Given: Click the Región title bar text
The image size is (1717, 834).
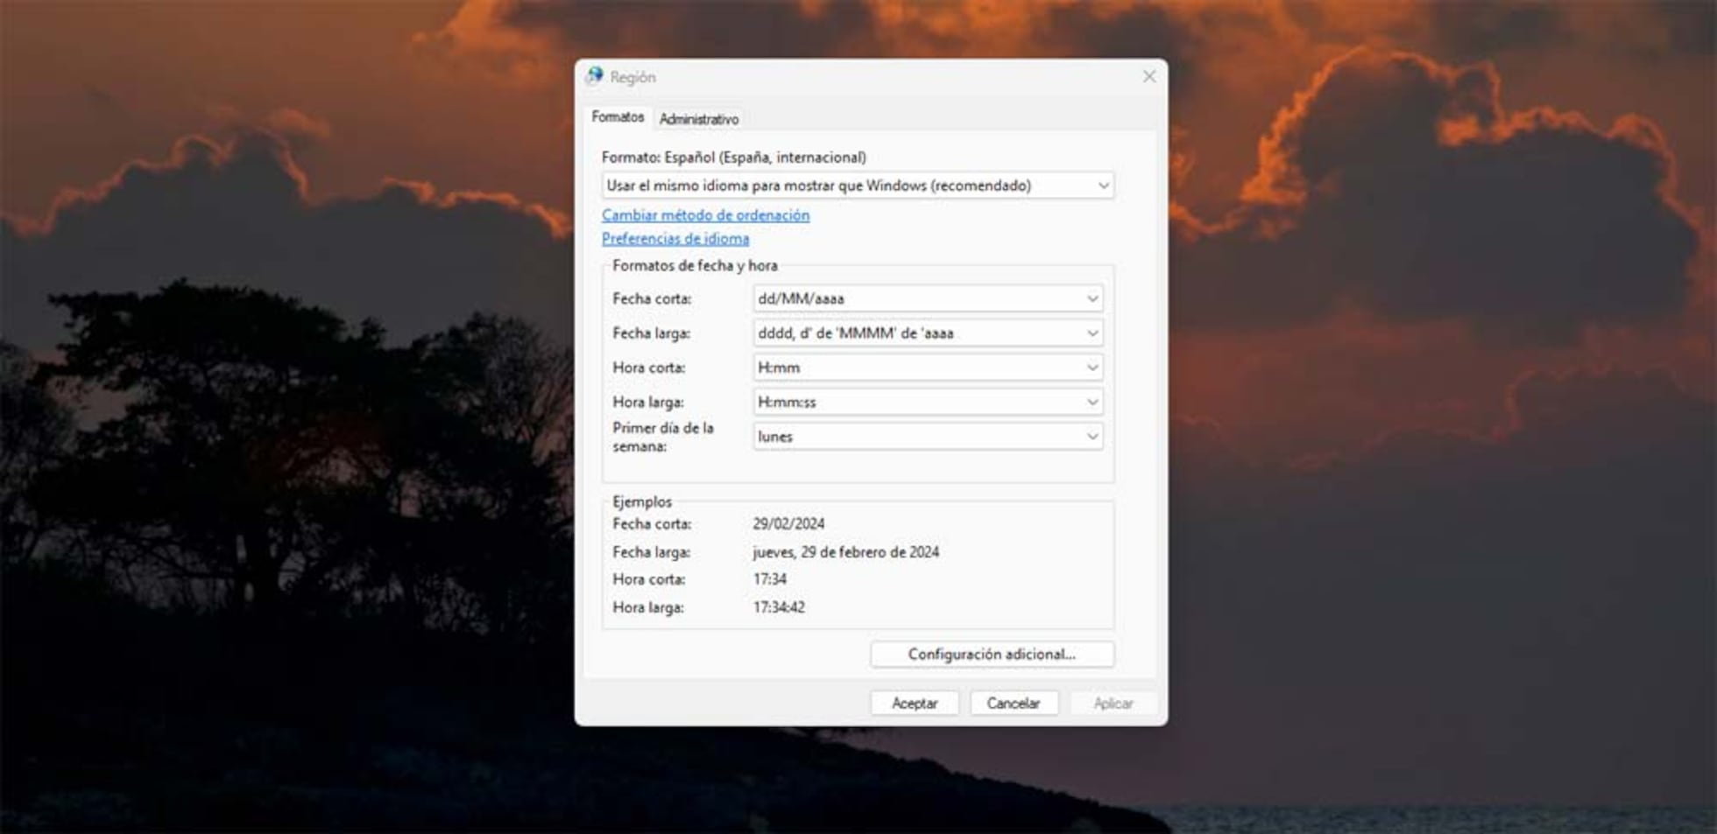Looking at the screenshot, I should (x=632, y=77).
